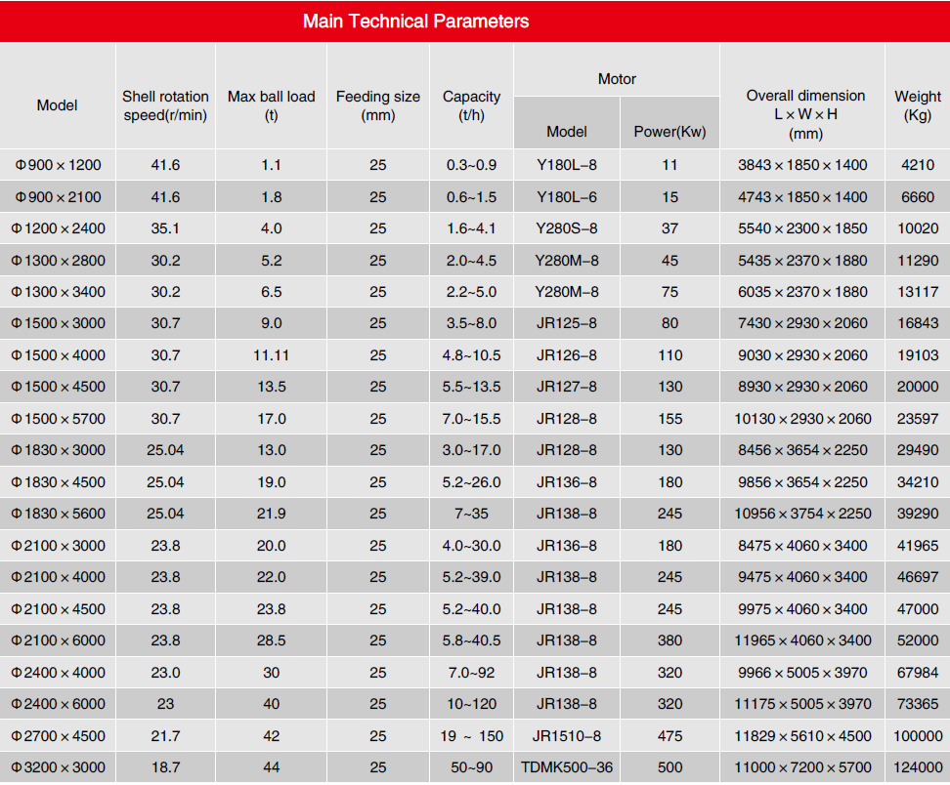Select the motor power value '500'
The image size is (950, 785).
pos(670,766)
